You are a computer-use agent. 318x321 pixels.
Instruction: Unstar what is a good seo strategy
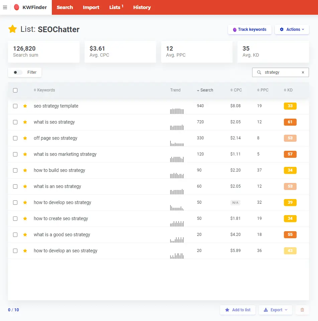(25, 235)
